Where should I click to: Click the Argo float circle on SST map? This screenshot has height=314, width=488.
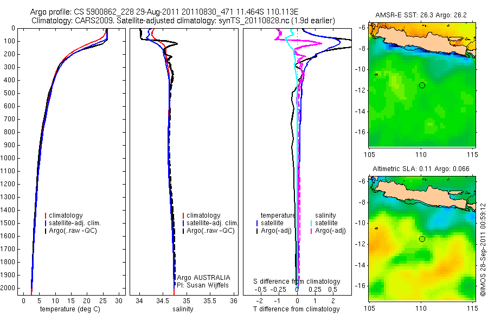click(x=422, y=85)
